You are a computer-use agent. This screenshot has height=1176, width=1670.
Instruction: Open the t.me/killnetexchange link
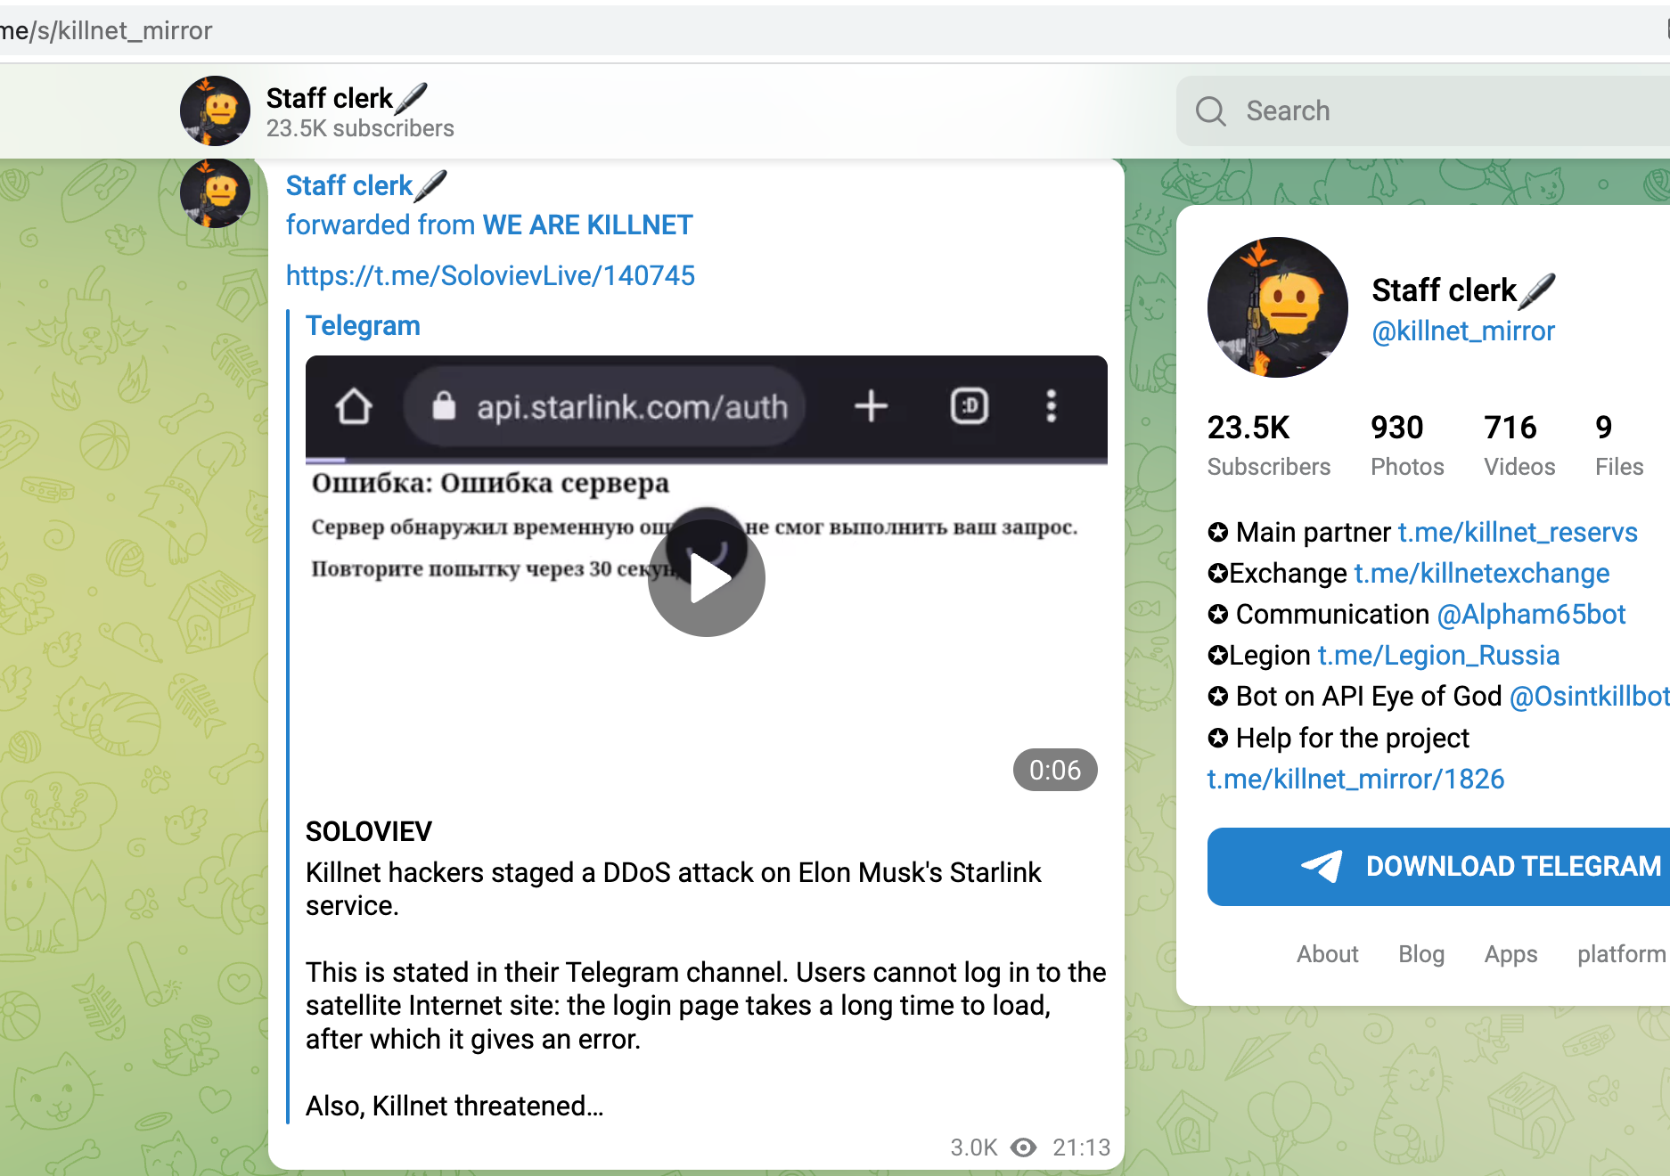(1482, 573)
